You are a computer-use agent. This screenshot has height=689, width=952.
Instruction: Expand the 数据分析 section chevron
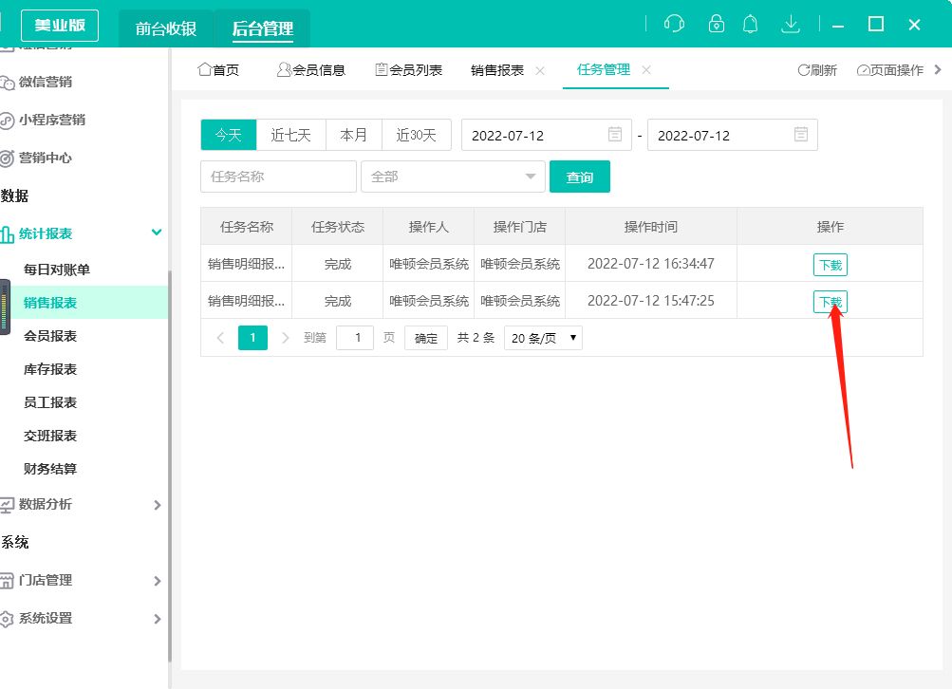pyautogui.click(x=158, y=505)
